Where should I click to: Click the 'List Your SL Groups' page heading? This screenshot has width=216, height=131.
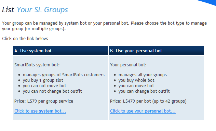coord(35,10)
